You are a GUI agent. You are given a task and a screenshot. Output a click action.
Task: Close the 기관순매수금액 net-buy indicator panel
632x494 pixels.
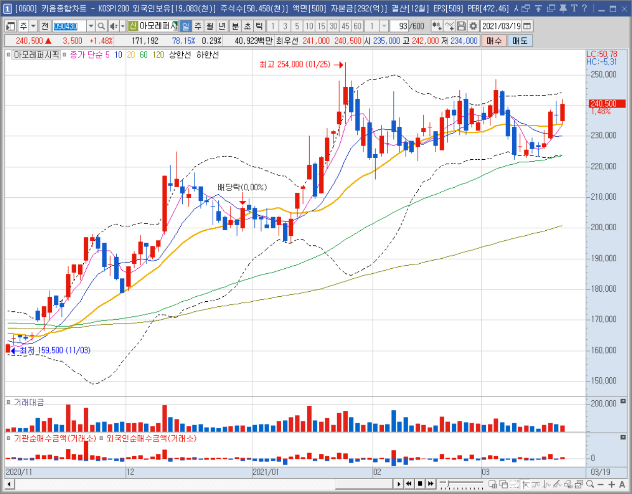(623, 437)
